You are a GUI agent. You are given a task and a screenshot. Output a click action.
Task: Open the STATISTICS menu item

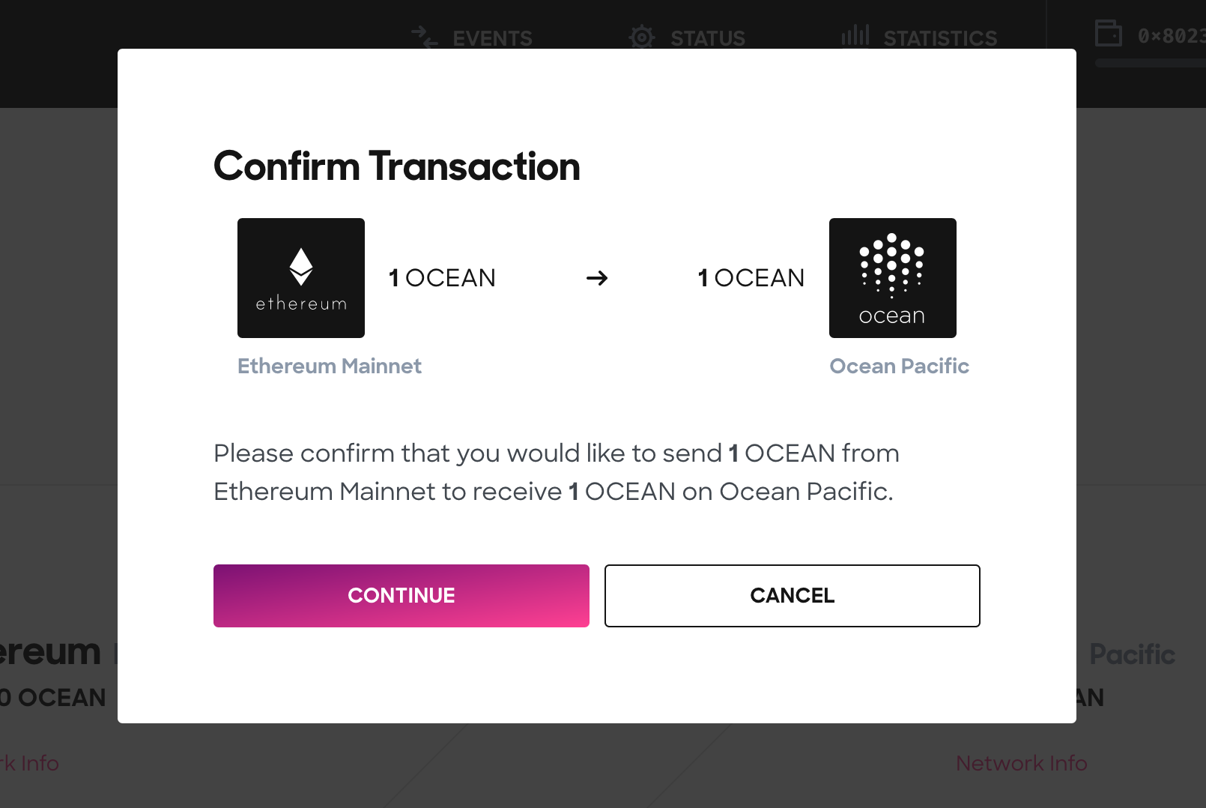click(940, 38)
